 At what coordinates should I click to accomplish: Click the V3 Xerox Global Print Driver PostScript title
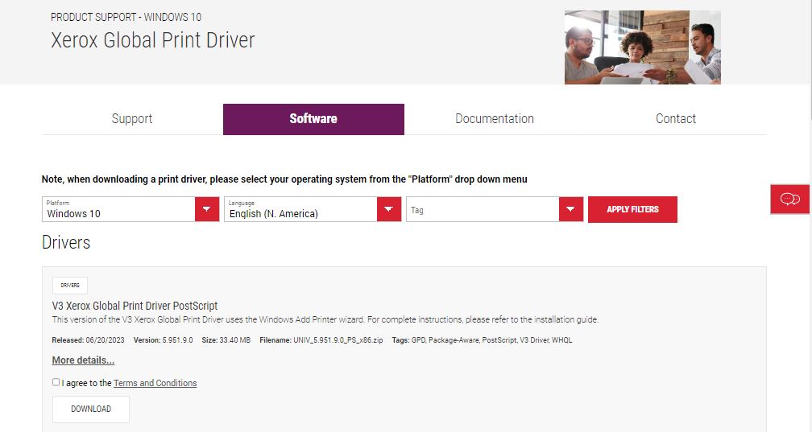[x=135, y=306]
